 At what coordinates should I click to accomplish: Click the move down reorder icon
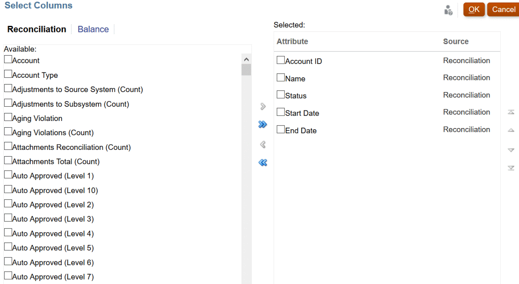point(511,150)
